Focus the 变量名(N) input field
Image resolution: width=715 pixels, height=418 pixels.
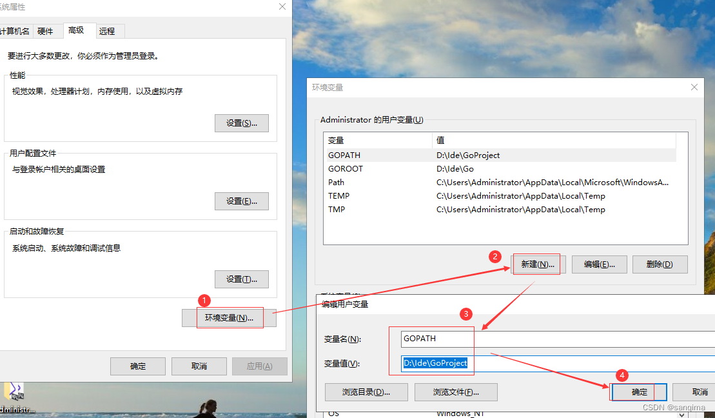click(x=558, y=339)
